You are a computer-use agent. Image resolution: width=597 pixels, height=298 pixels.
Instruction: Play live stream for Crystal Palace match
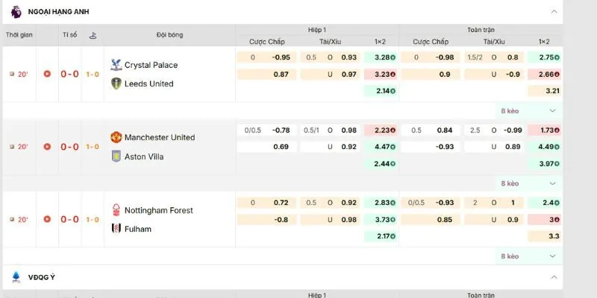48,74
